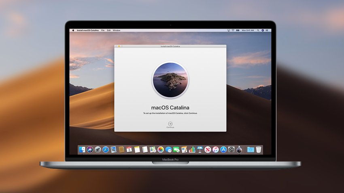This screenshot has height=193, width=344.
Task: Open Calendar in the Dock
Action: [129, 149]
